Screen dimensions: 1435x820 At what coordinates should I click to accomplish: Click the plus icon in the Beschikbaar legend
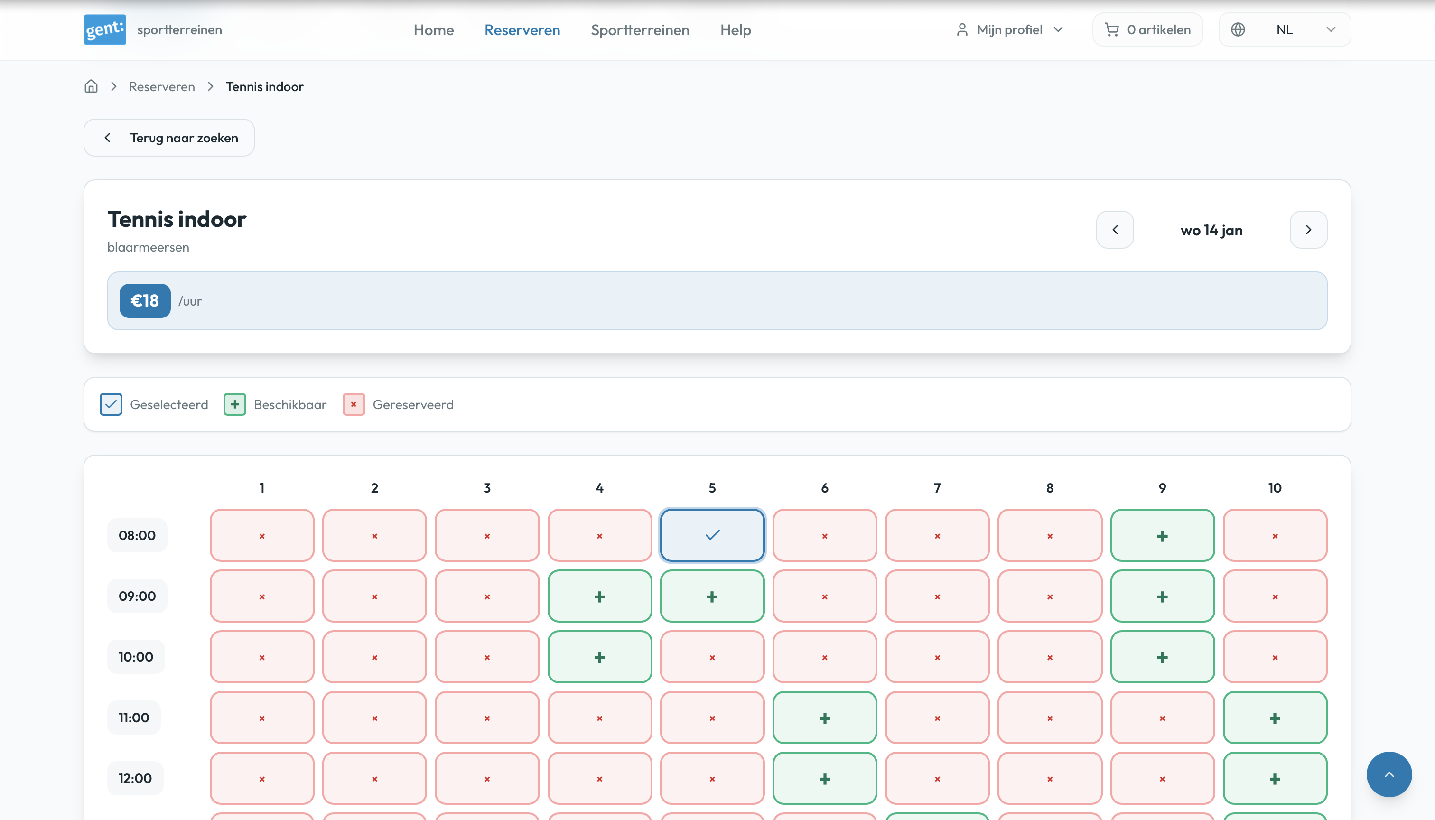pyautogui.click(x=234, y=404)
